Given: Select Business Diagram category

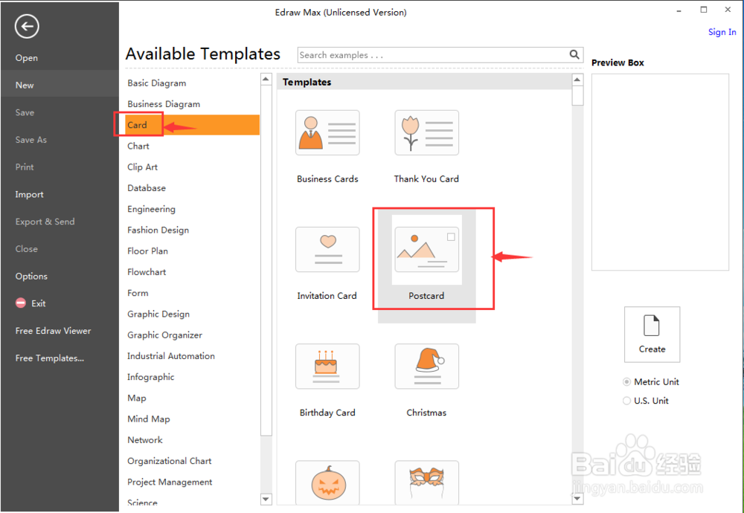Looking at the screenshot, I should tap(164, 104).
